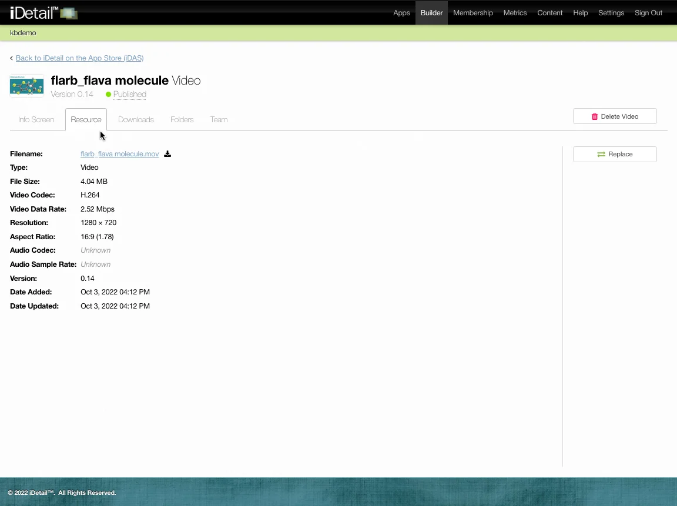
Task: Click the flarb_flava molecule title heading
Action: [x=110, y=81]
